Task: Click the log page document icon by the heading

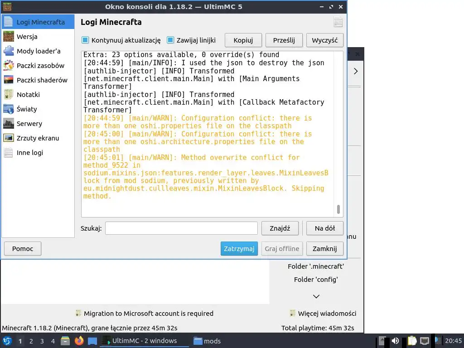Action: [x=338, y=22]
